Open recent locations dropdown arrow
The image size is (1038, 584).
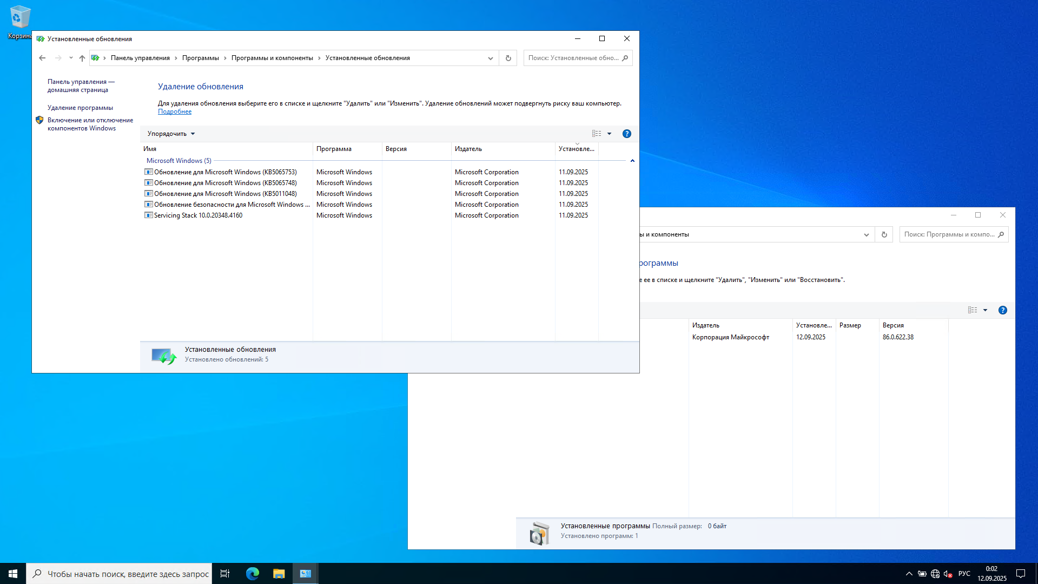(71, 58)
